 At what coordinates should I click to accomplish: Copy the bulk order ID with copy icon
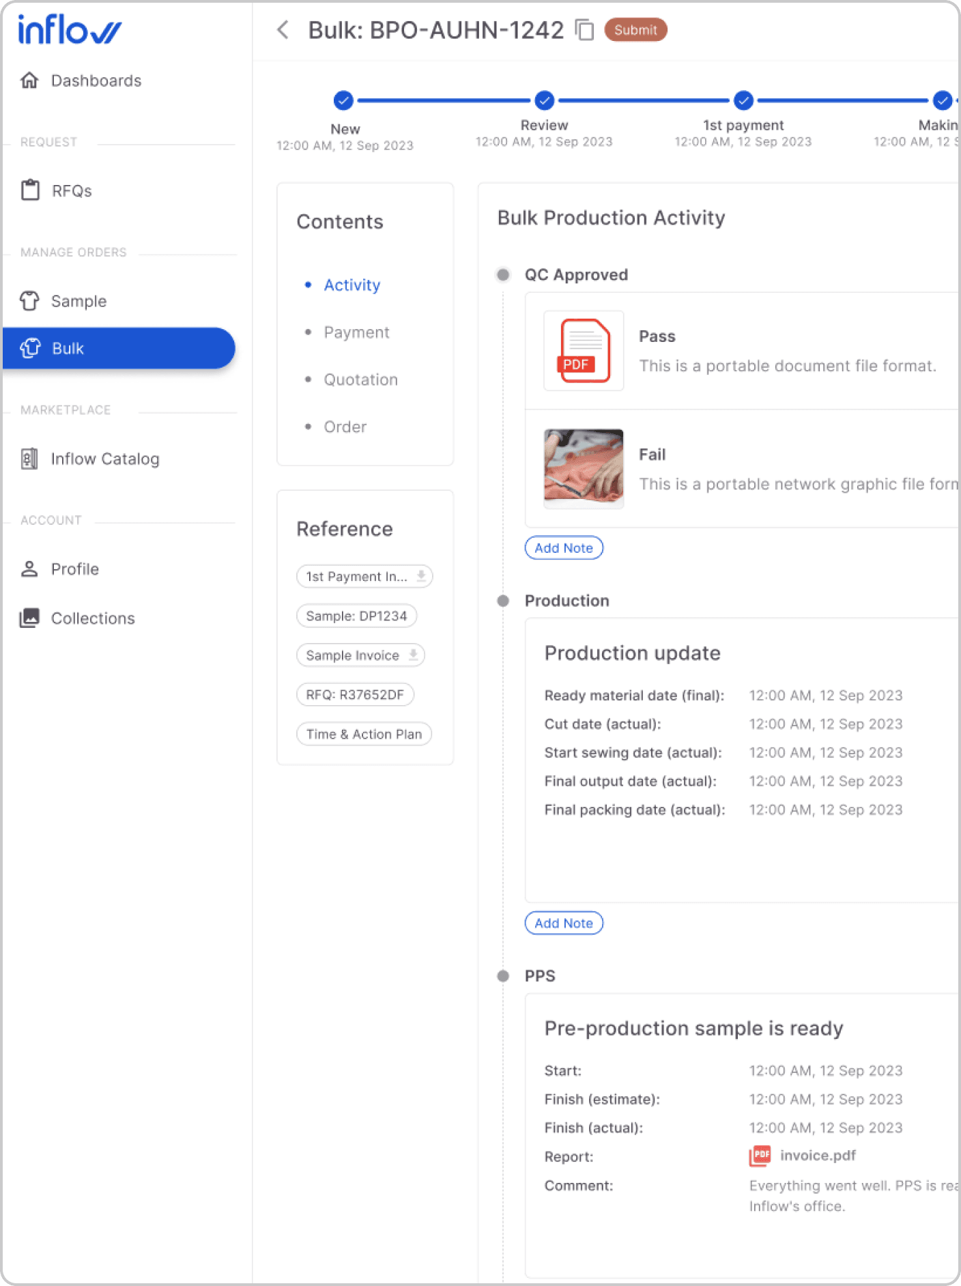point(584,30)
